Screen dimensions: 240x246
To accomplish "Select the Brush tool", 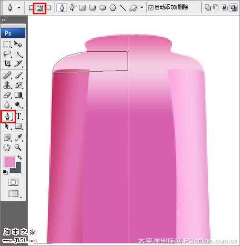I will coord(19,75).
